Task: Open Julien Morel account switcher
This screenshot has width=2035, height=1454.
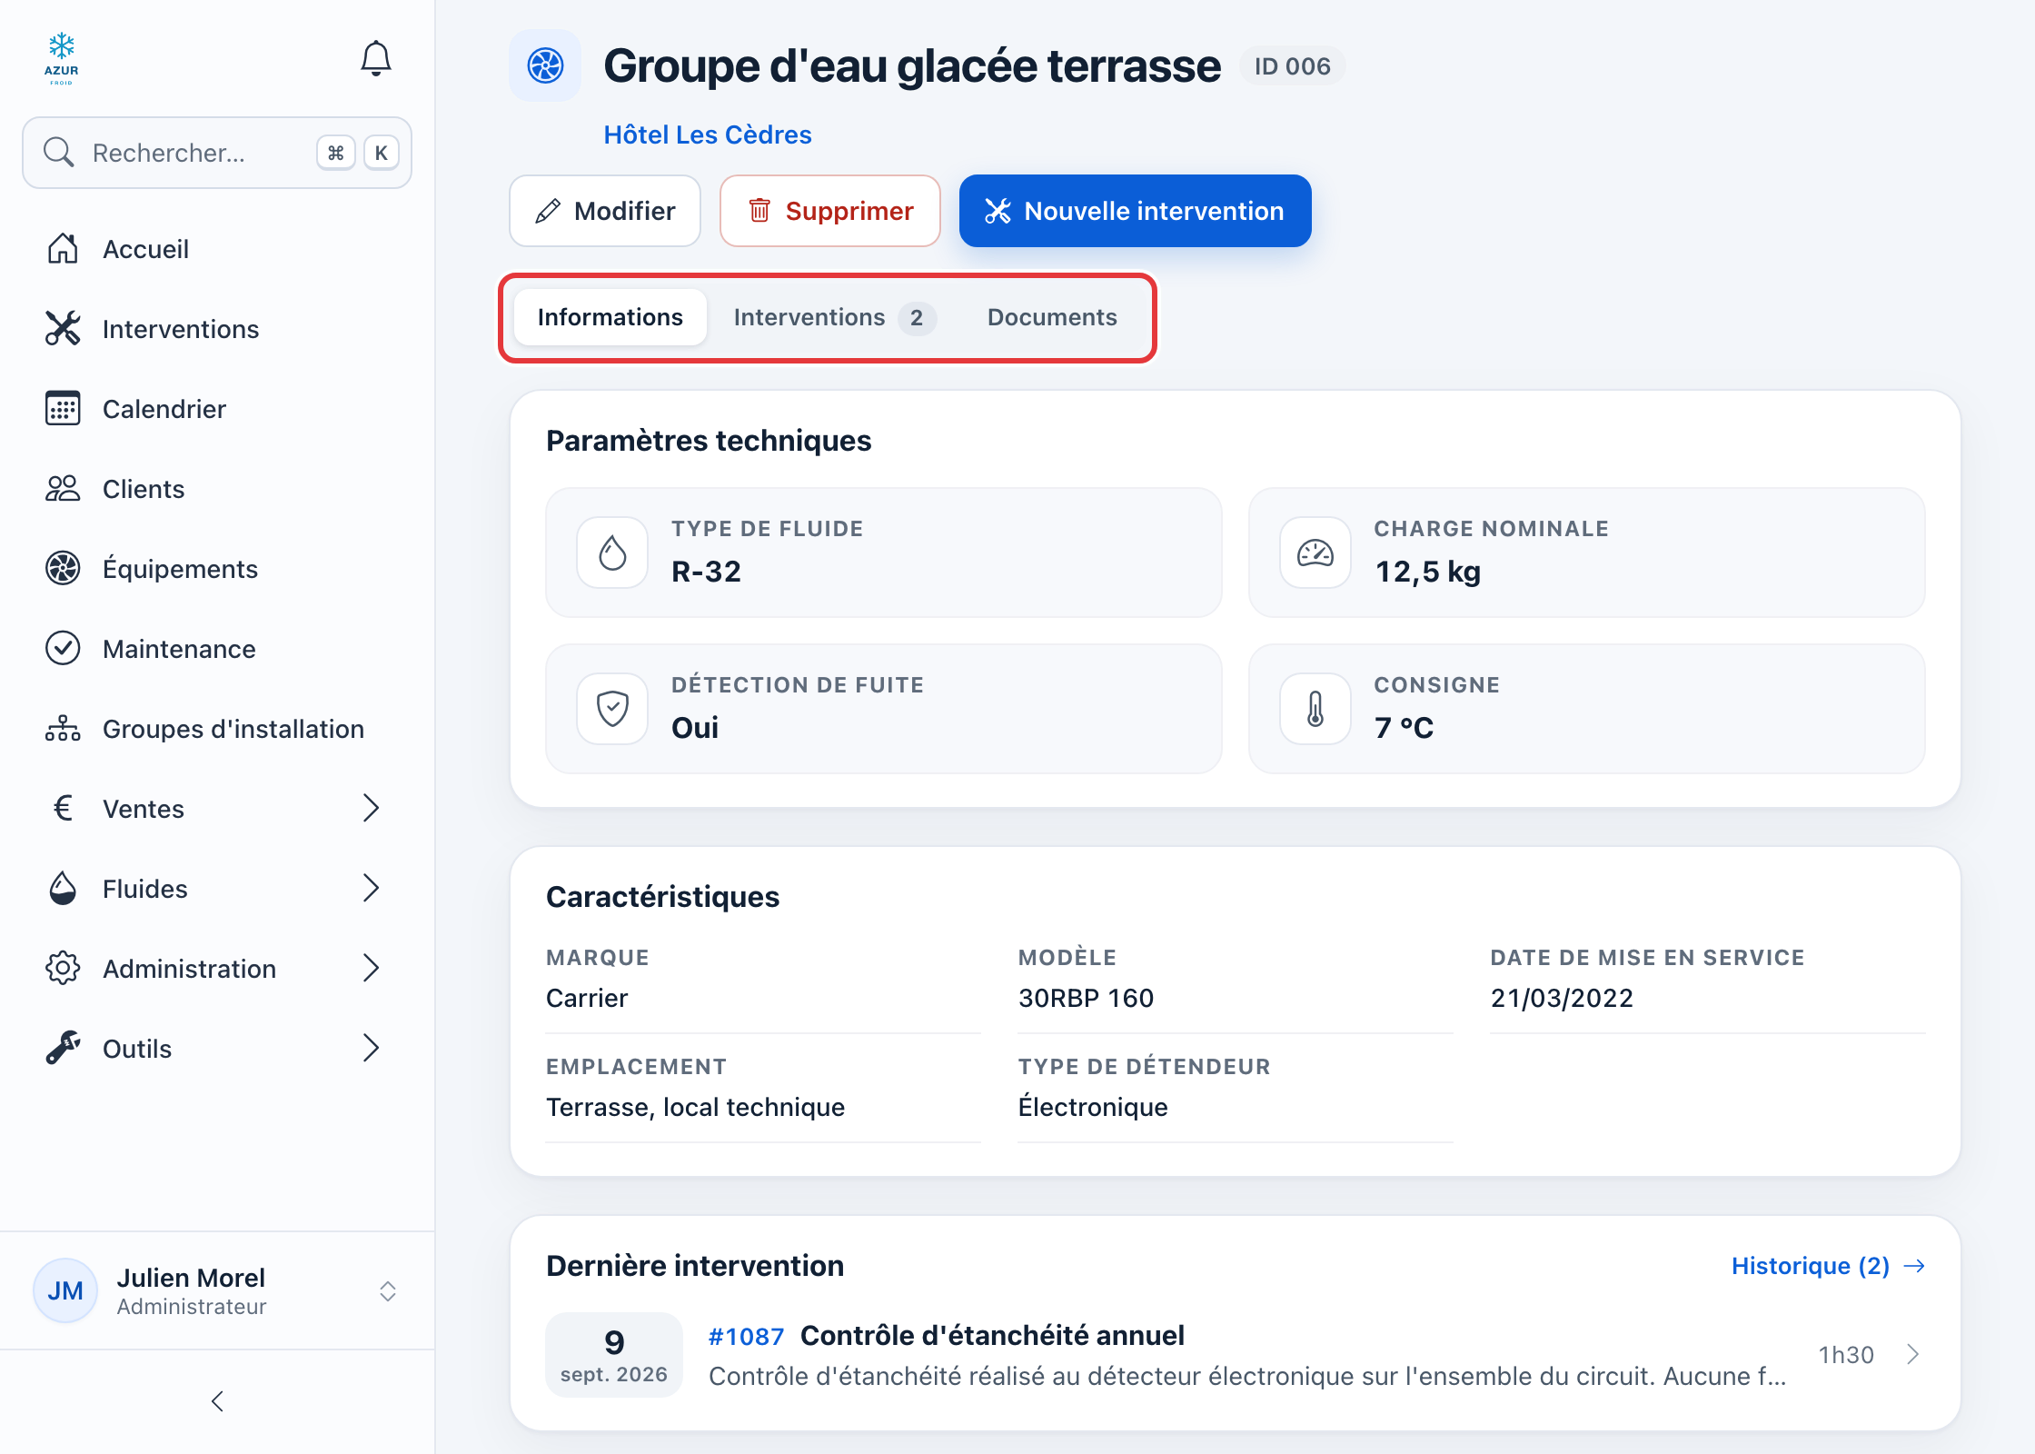Action: click(217, 1291)
